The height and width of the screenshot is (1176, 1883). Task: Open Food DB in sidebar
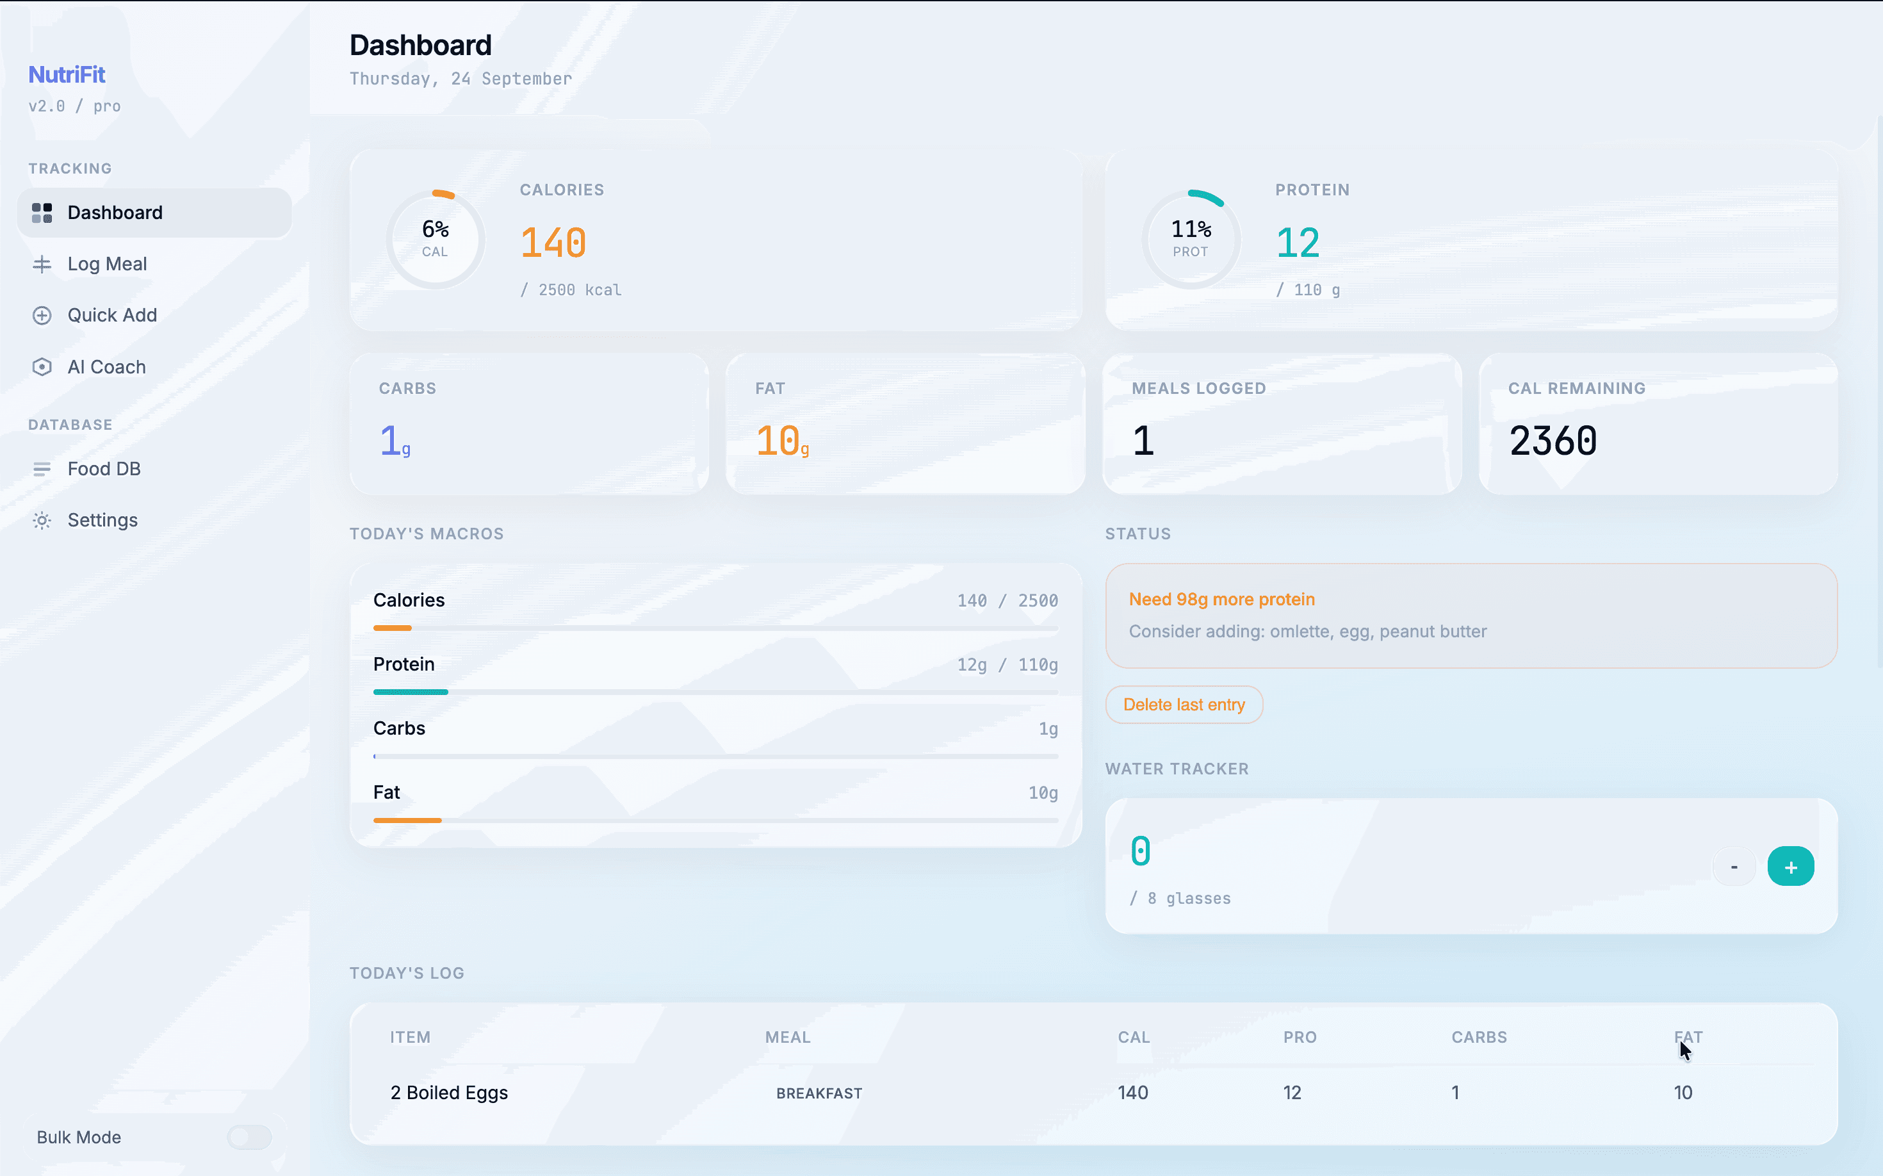154,469
